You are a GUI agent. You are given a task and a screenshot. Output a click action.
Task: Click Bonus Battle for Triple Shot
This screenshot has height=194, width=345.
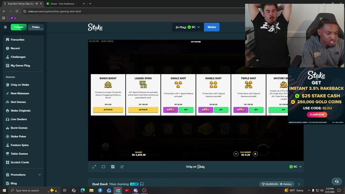(241, 110)
